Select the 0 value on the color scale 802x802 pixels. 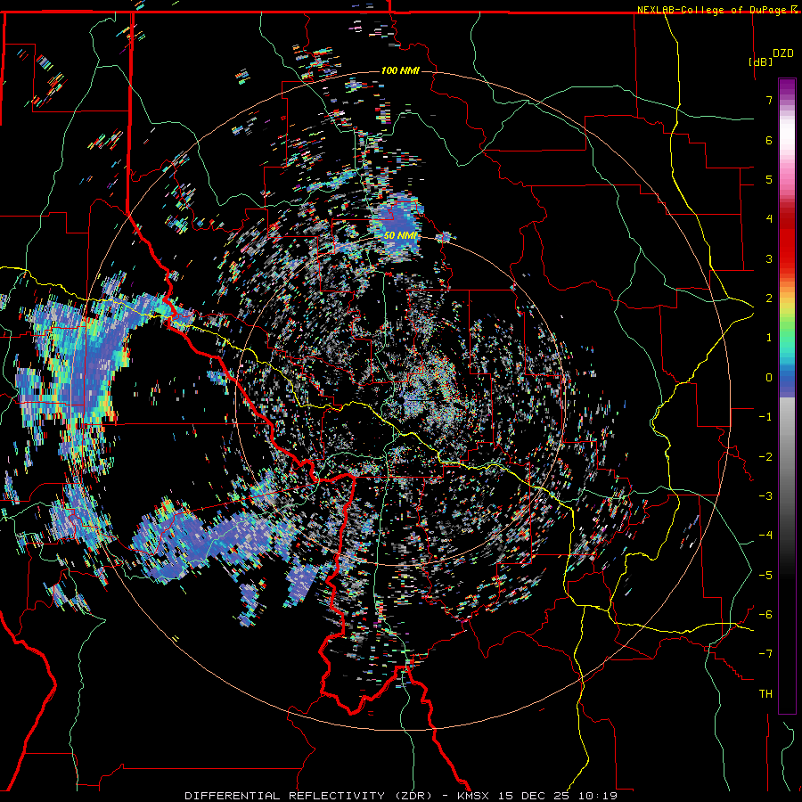tap(769, 378)
